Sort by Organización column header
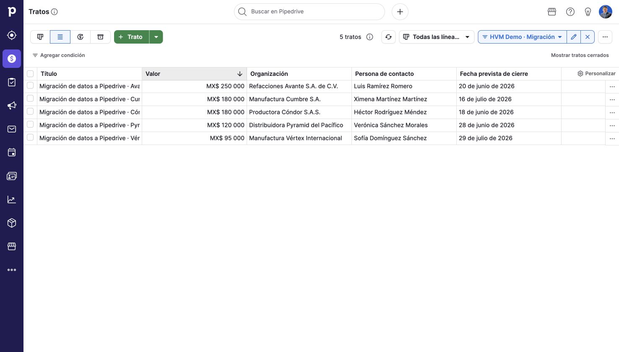The image size is (619, 352). click(x=299, y=74)
